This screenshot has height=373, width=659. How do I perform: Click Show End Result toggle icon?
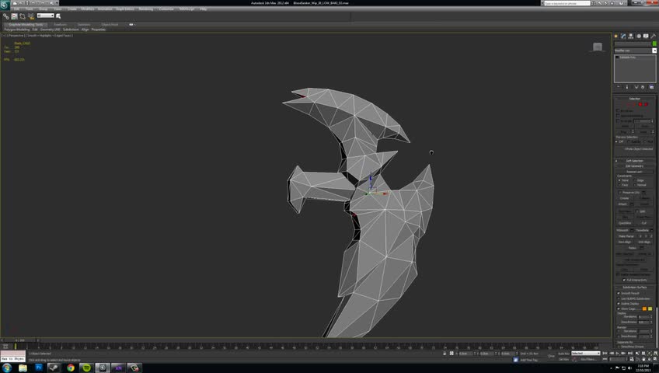(627, 87)
